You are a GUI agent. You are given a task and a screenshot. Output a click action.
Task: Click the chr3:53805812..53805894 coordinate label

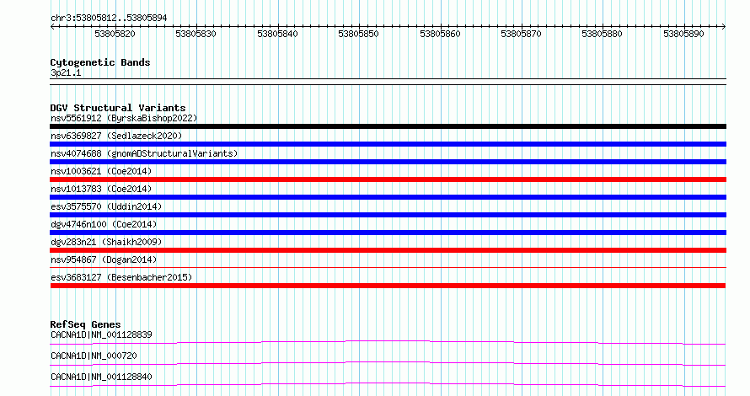coord(109,19)
